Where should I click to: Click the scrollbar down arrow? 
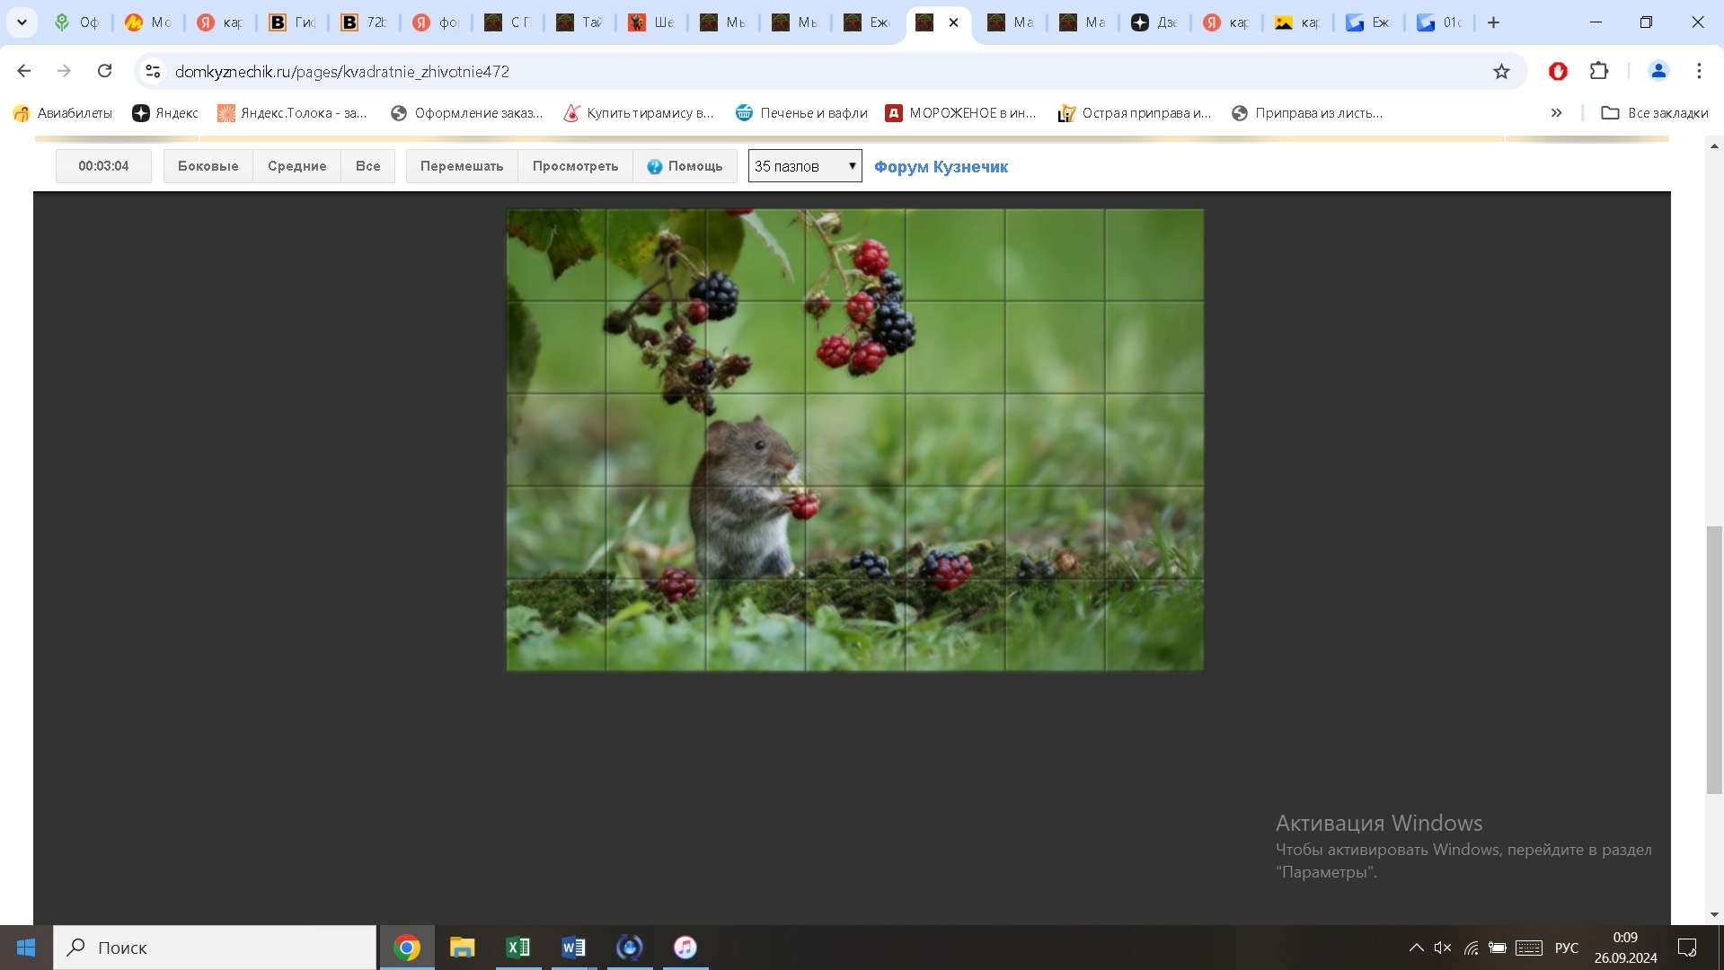[x=1715, y=915]
